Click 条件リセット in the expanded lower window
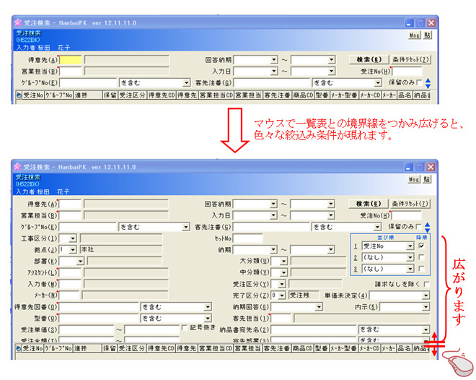The height and width of the screenshot is (380, 476). pyautogui.click(x=411, y=204)
